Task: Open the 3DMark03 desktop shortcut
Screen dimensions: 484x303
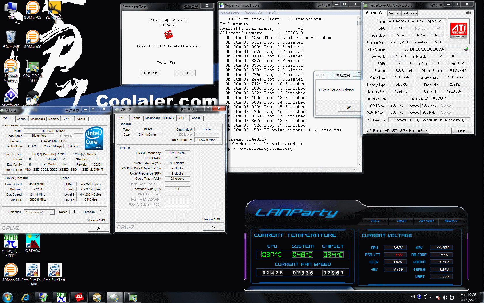Action: [11, 272]
